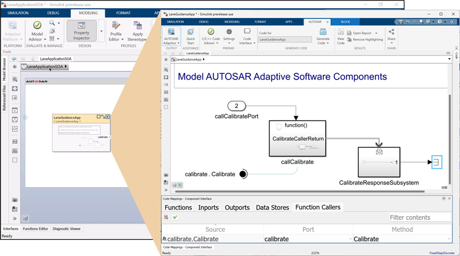Select CalibrateResponseSubsystem block
Viewport: 460px width, 256px height.
[379, 162]
